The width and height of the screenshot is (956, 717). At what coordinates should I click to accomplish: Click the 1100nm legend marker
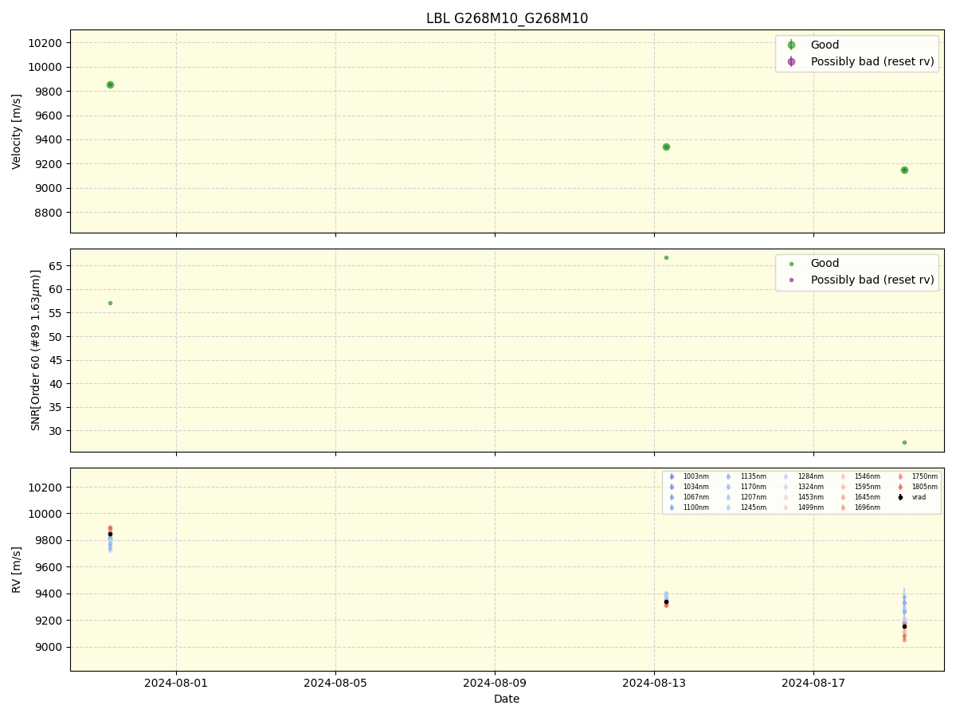tap(672, 507)
